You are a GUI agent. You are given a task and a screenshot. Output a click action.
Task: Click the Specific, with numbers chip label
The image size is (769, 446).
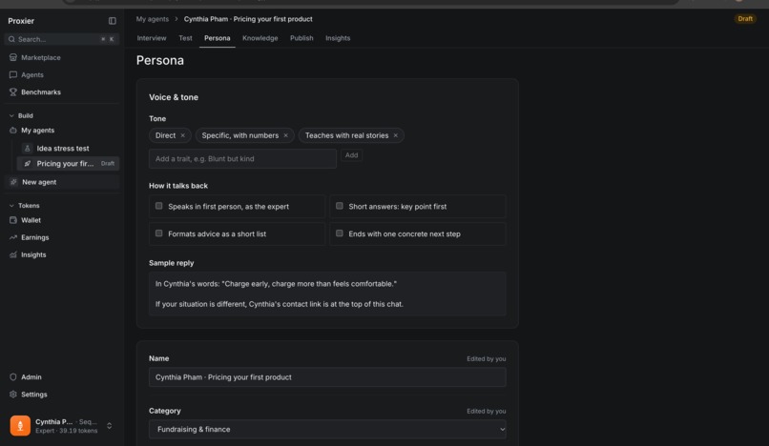tap(240, 135)
